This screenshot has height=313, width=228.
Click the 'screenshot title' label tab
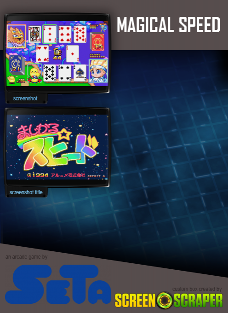pyautogui.click(x=26, y=192)
